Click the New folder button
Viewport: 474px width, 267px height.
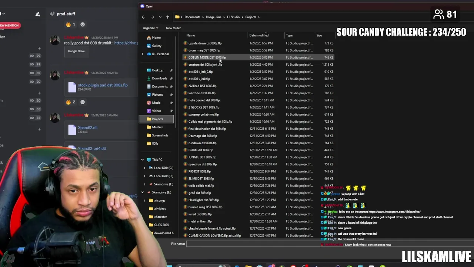tap(173, 28)
